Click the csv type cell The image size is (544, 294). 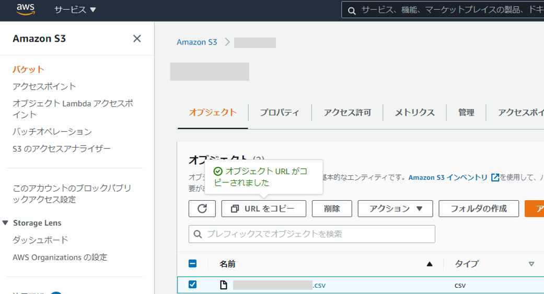click(x=460, y=285)
